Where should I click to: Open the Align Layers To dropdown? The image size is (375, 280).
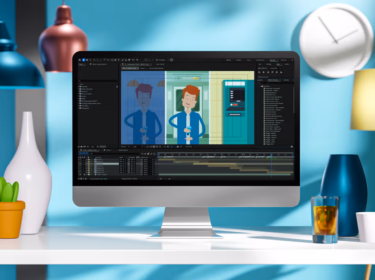coord(275,68)
